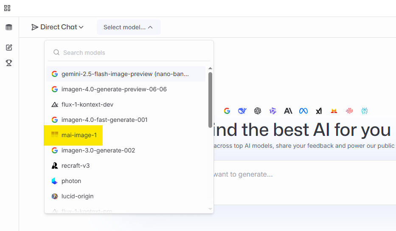Expand the Direct Chat mode dropdown

[58, 27]
